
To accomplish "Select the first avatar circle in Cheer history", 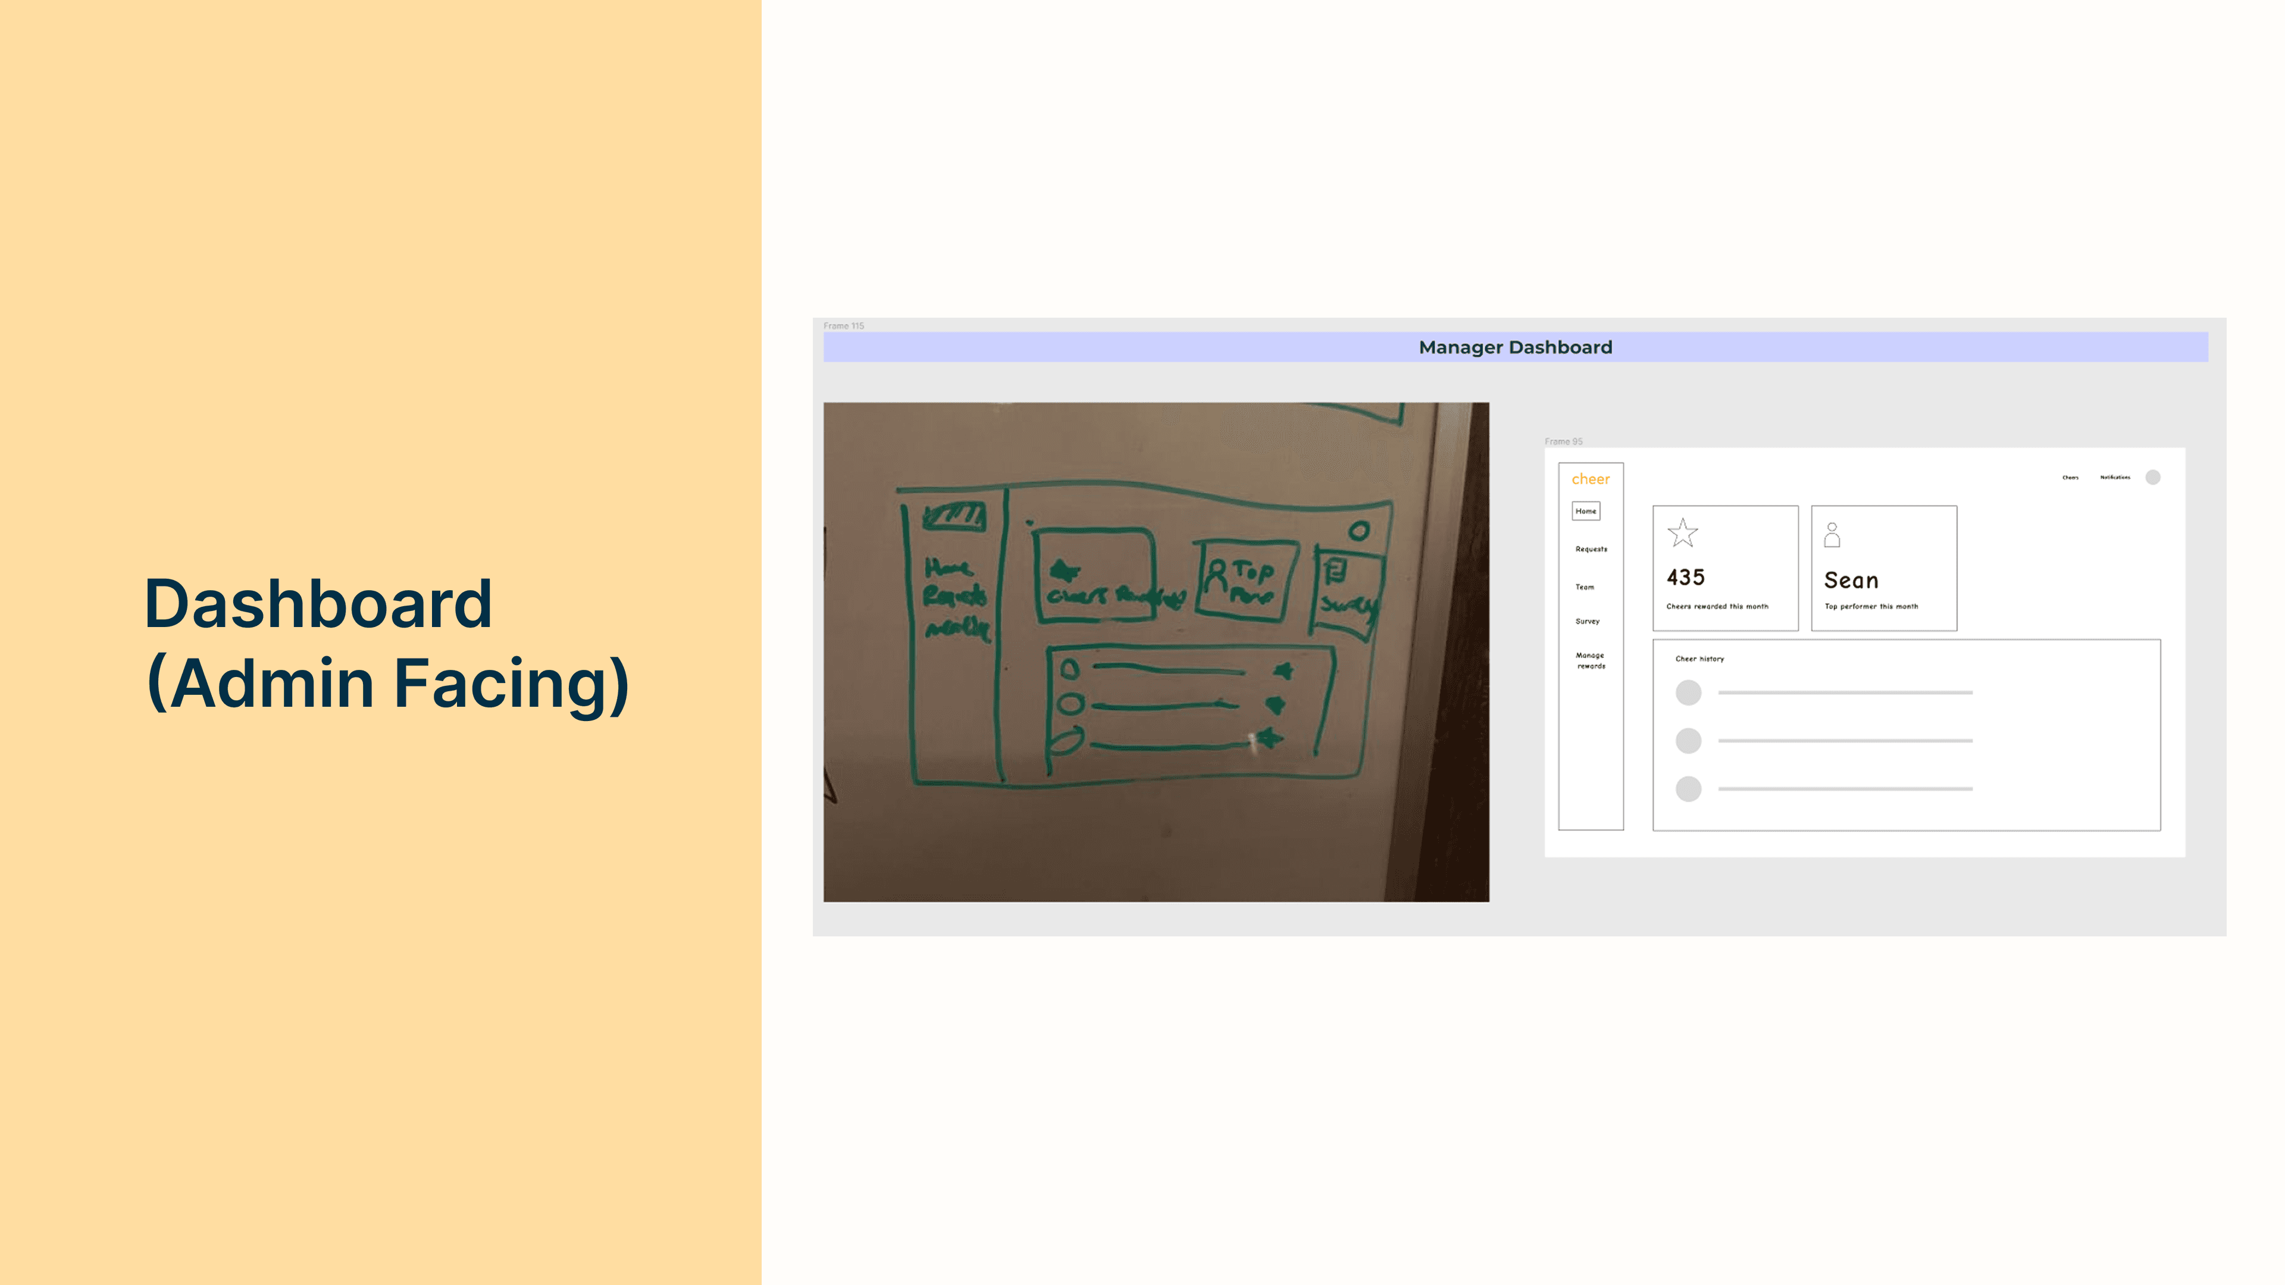I will coord(1688,692).
